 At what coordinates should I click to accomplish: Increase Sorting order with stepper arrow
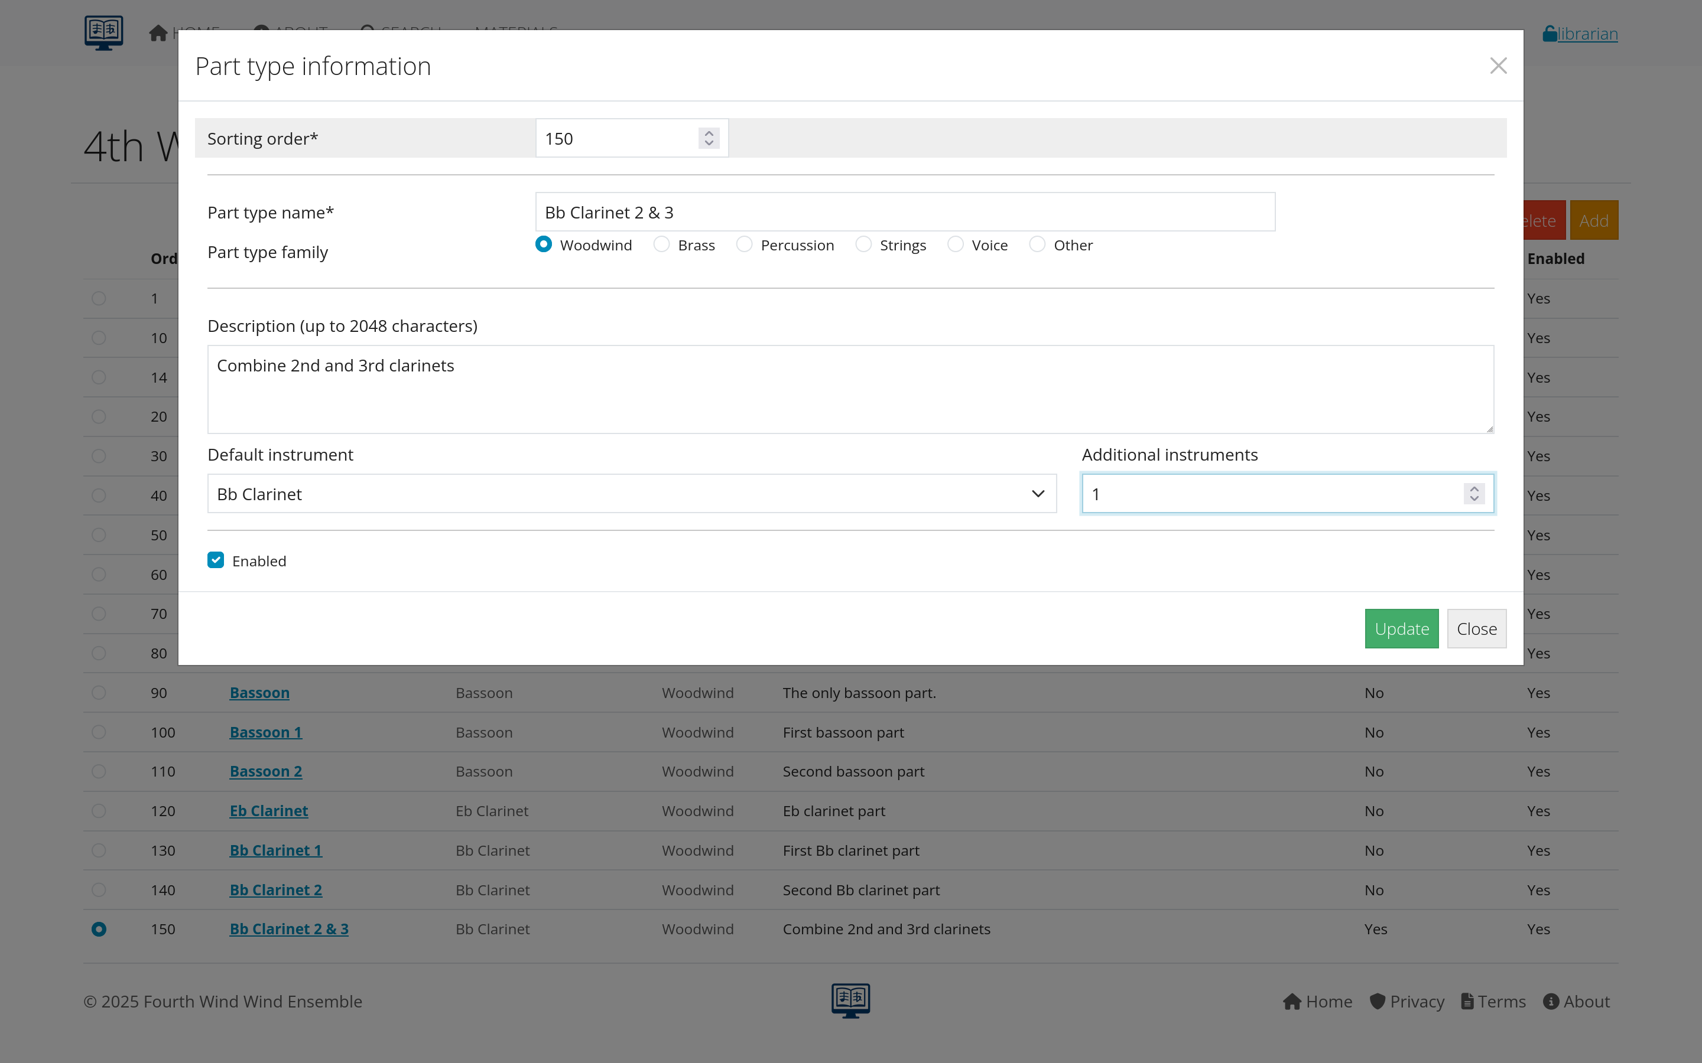click(709, 133)
